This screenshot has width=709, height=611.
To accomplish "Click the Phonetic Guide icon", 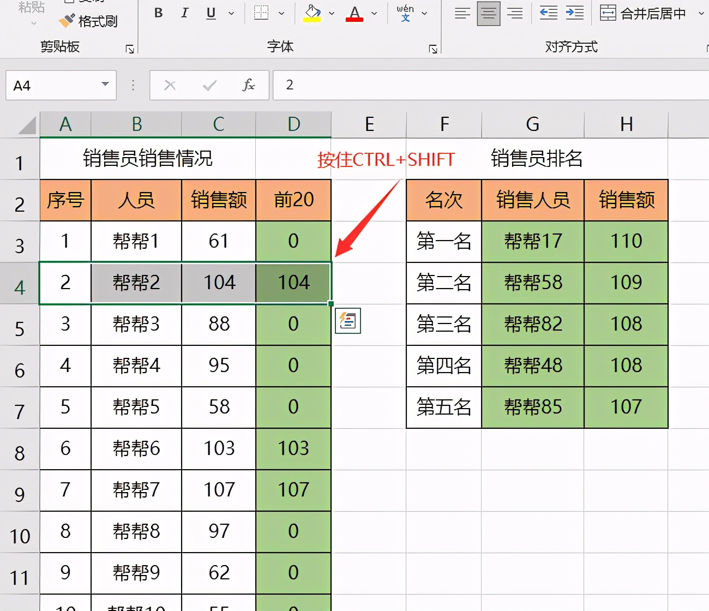I will click(405, 13).
